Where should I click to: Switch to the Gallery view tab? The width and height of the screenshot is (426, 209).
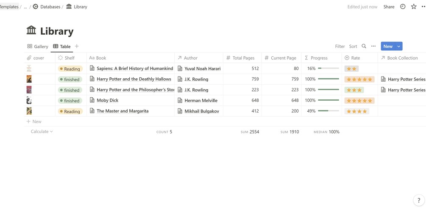38,47
